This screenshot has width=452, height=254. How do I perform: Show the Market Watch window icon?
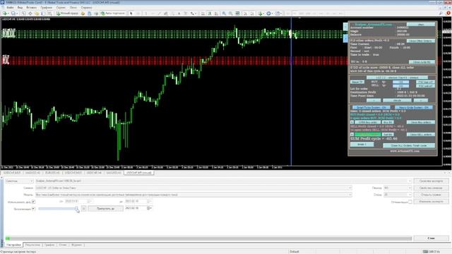23,13
